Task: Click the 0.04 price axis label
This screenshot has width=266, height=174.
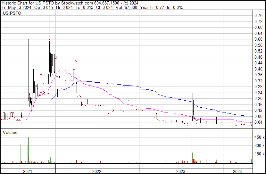Action: tap(258, 122)
